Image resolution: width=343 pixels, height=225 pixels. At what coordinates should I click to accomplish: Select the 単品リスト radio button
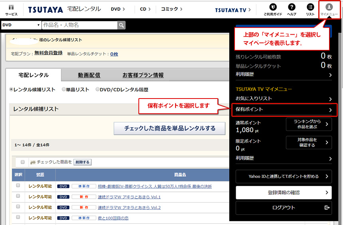(64, 89)
